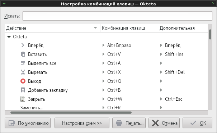Expand alternate Shift+Del shortcut
Image resolution: width=217 pixels, height=133 pixels.
[x=161, y=72]
